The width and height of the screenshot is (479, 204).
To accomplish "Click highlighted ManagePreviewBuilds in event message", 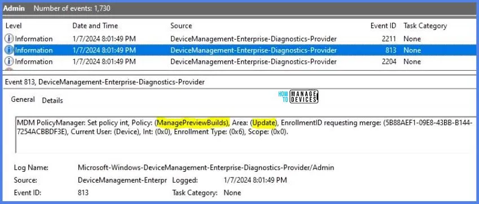I will click(x=192, y=122).
